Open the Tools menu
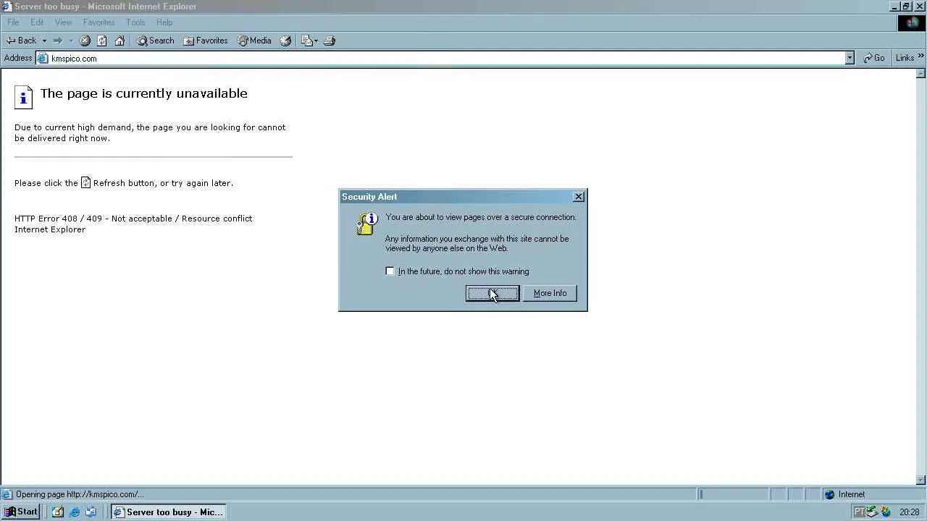Screen dimensions: 927x521 tap(135, 22)
